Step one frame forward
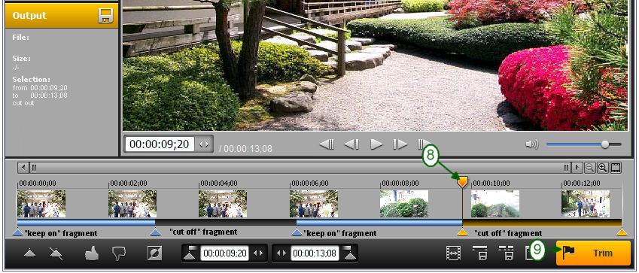This screenshot has height=273, width=639. 400,144
